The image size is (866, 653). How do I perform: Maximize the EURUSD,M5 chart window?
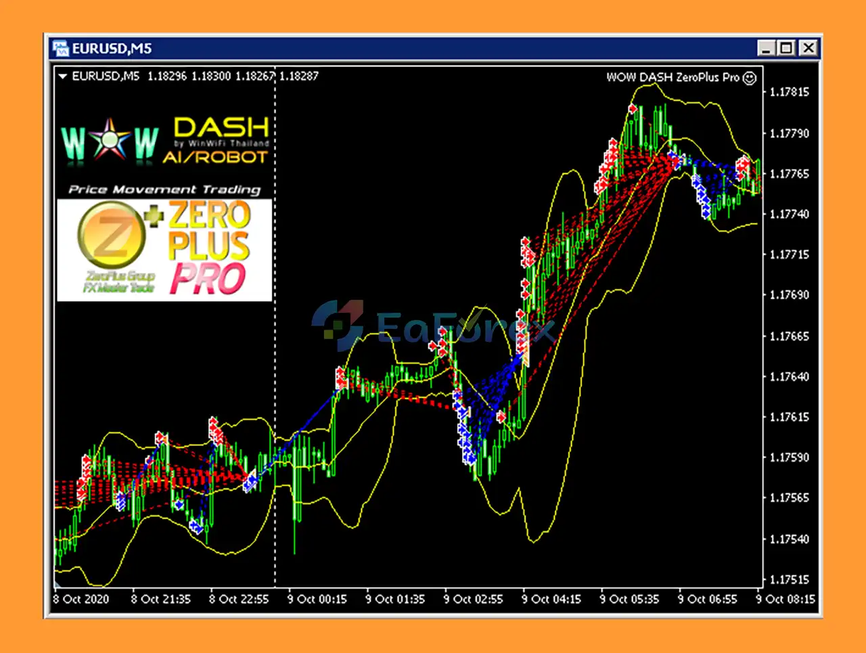[x=786, y=48]
